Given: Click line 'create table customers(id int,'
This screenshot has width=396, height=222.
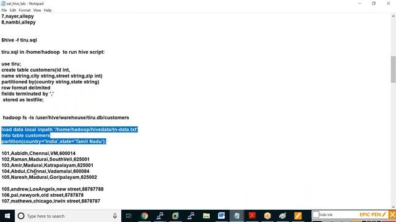Looking at the screenshot, I should coord(36,70).
